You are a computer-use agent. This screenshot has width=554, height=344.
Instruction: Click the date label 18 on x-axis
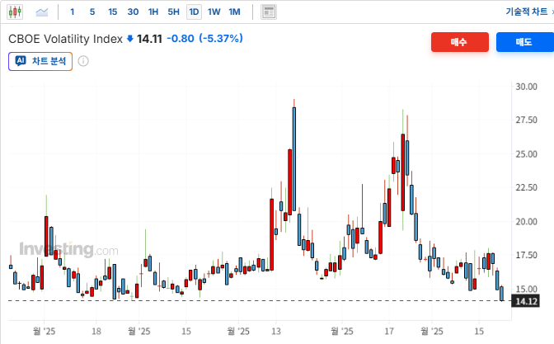point(96,332)
